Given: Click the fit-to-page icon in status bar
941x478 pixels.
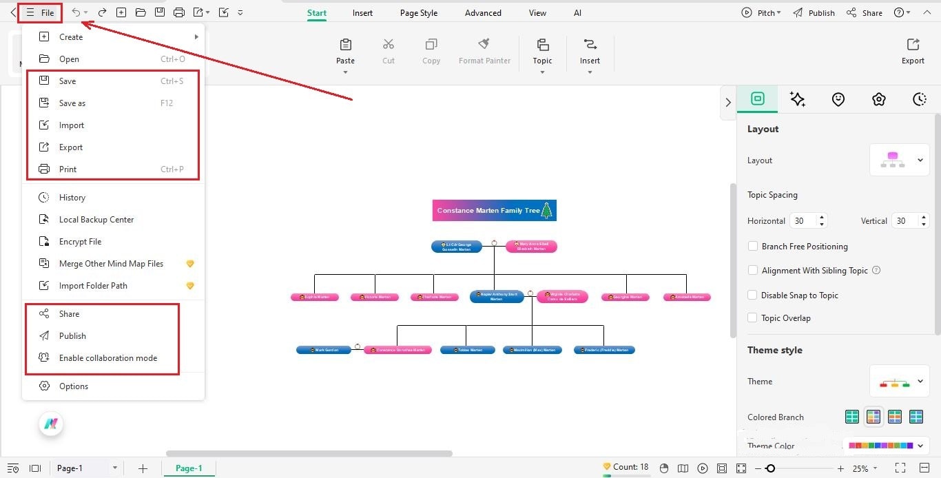Looking at the screenshot, I should coord(721,468).
